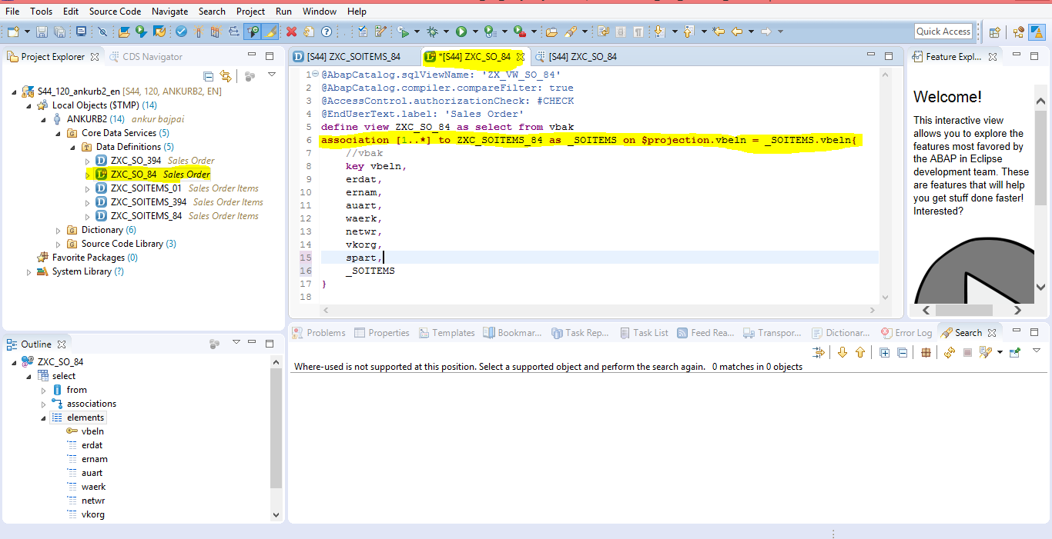Toggle Link with Editor in Project Explorer
The height and width of the screenshot is (539, 1052).
[x=225, y=75]
